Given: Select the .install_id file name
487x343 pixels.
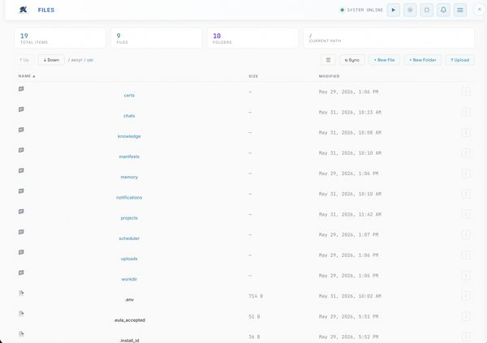Looking at the screenshot, I should click(129, 341).
